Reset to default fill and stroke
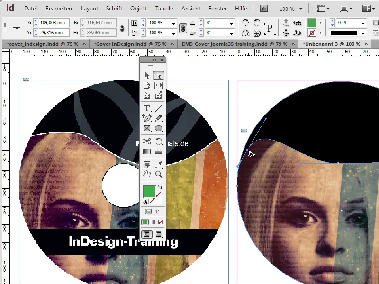 point(145,202)
